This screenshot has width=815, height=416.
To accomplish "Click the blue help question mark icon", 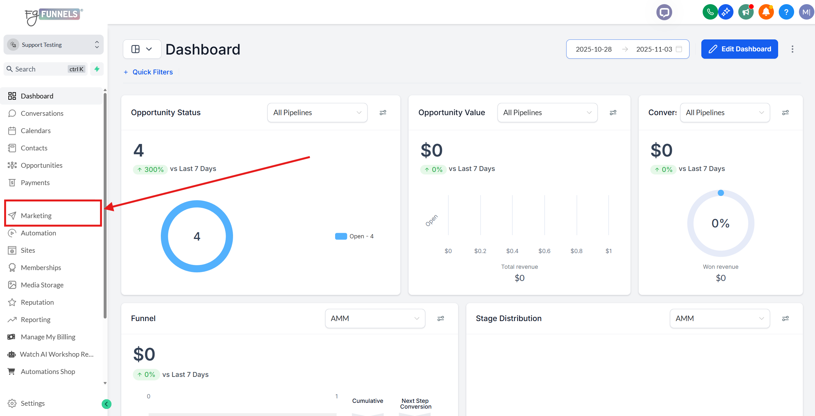I will tap(786, 13).
